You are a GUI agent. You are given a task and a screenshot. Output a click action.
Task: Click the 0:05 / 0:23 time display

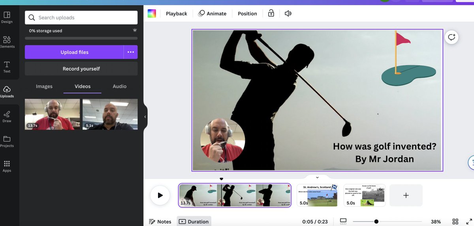315,222
